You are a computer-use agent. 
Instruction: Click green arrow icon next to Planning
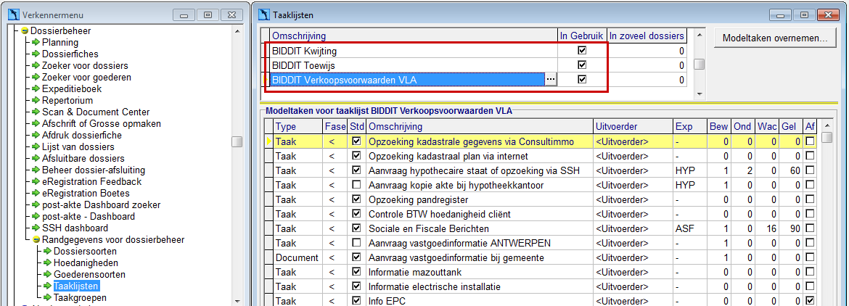(x=36, y=42)
